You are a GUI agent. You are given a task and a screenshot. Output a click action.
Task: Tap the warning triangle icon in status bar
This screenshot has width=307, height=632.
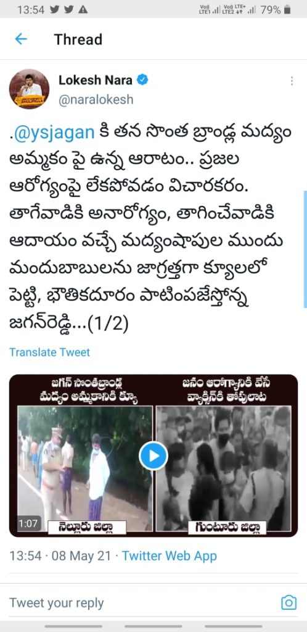pyautogui.click(x=83, y=10)
